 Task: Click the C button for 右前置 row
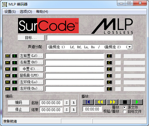[x=109, y=63]
